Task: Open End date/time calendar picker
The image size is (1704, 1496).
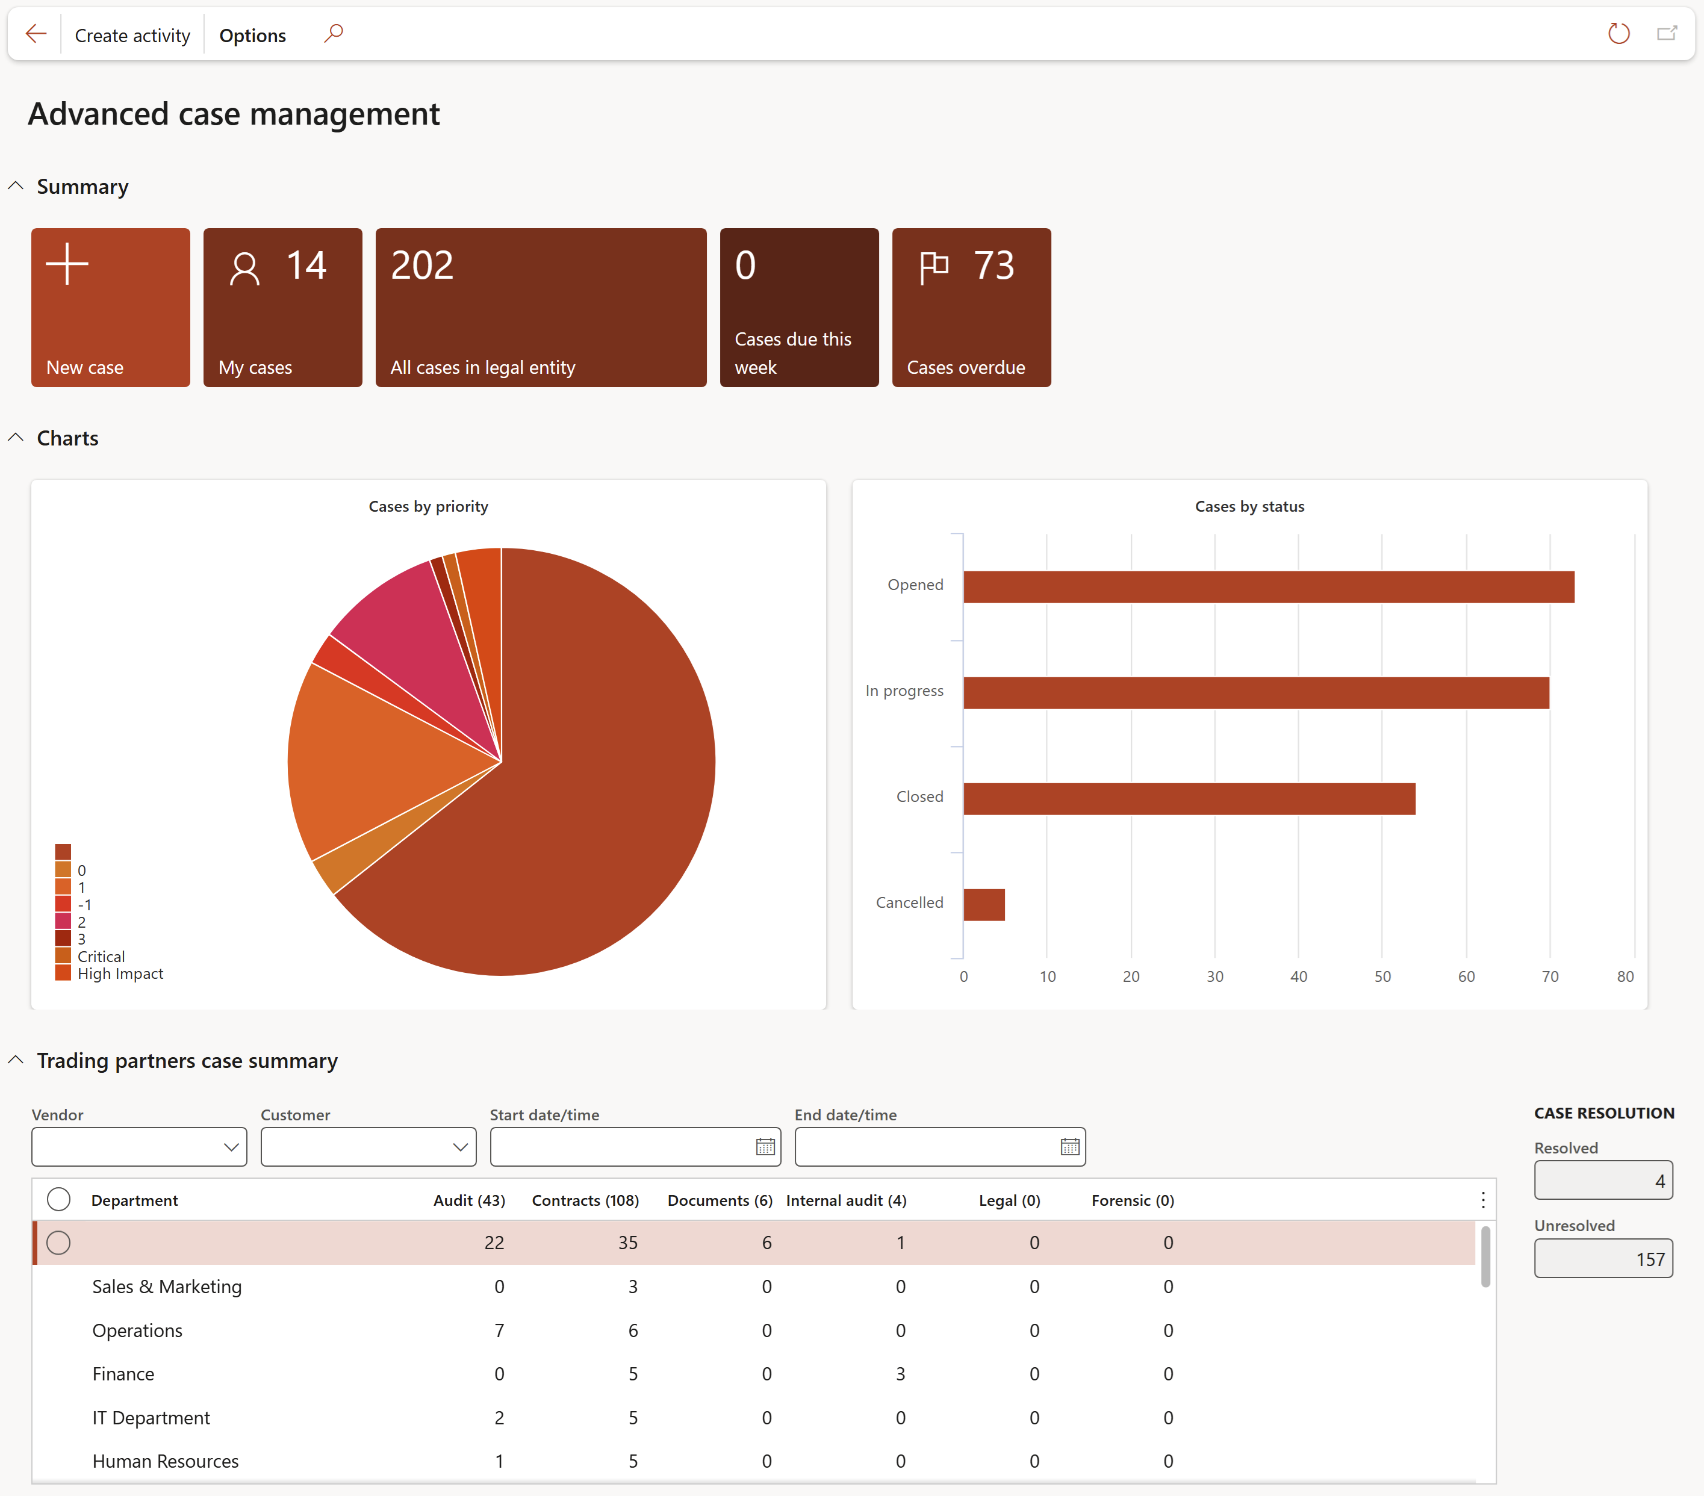Action: [1071, 1147]
